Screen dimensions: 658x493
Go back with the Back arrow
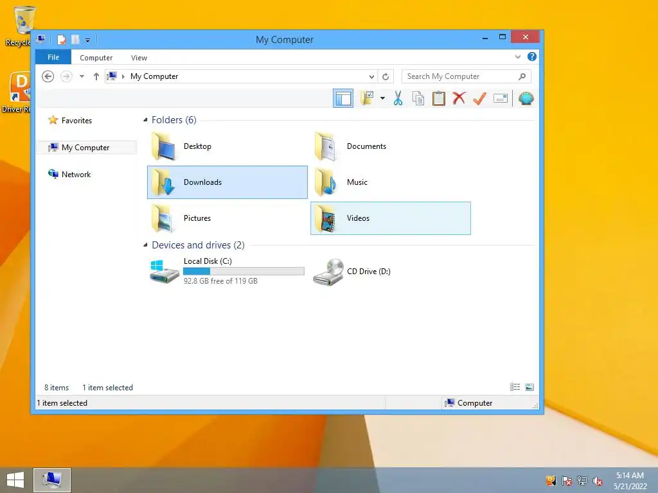[48, 76]
